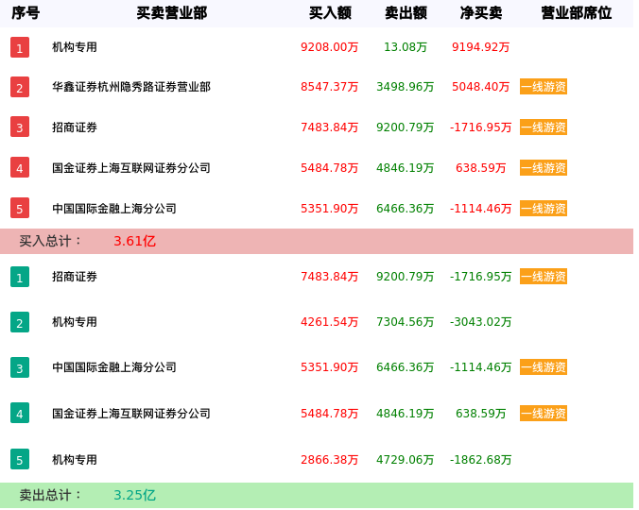Open 招商证券 in the red-badge buy list
The image size is (639, 510).
pos(75,127)
